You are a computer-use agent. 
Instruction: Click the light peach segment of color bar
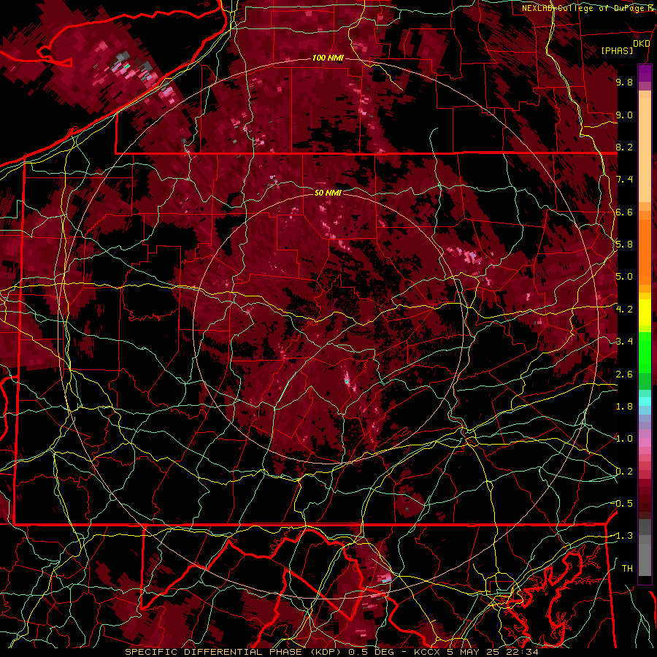pyautogui.click(x=645, y=151)
